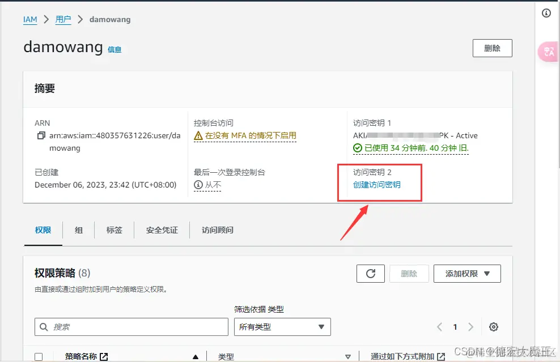
Task: Click the search magnifier icon
Action: (x=44, y=327)
